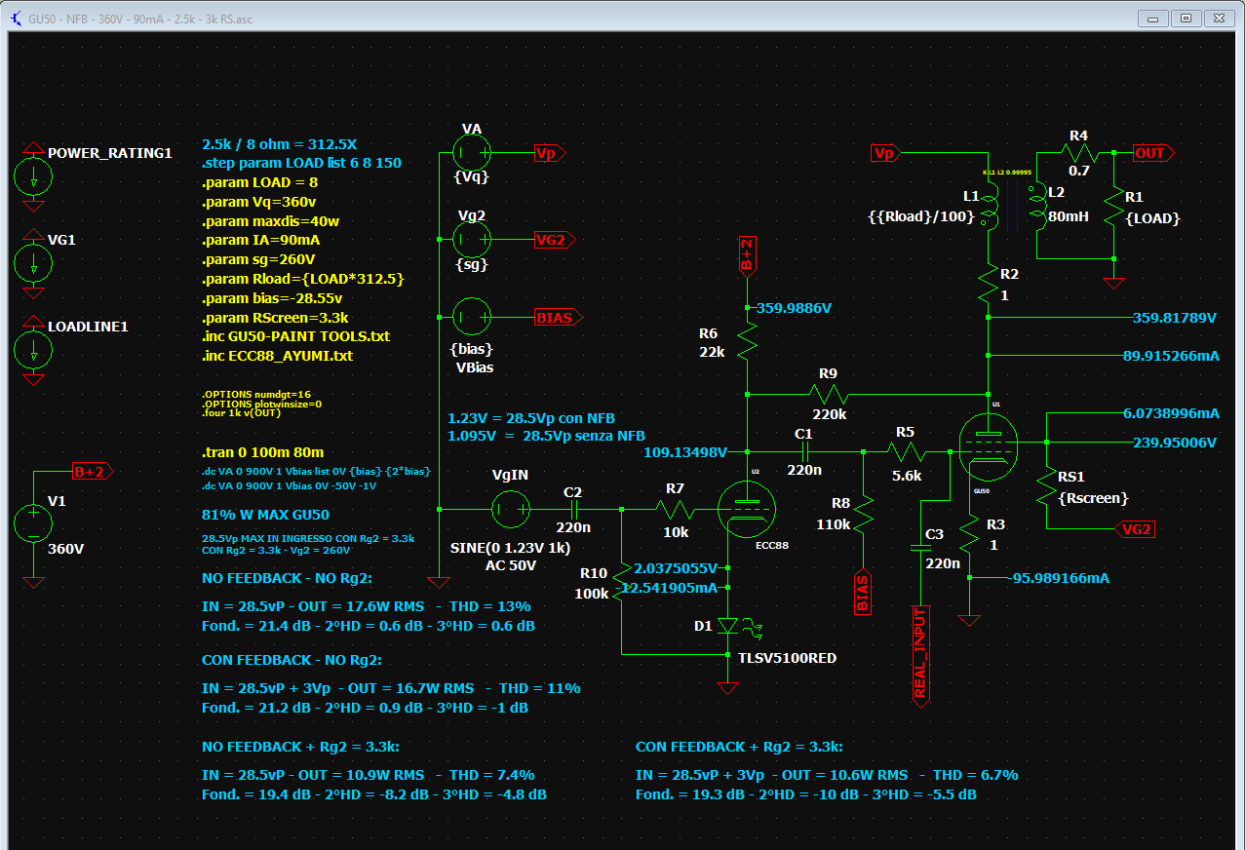Viewport: 1246px width, 850px height.
Task: Select the R9 220k feedback resistor
Action: click(x=828, y=394)
